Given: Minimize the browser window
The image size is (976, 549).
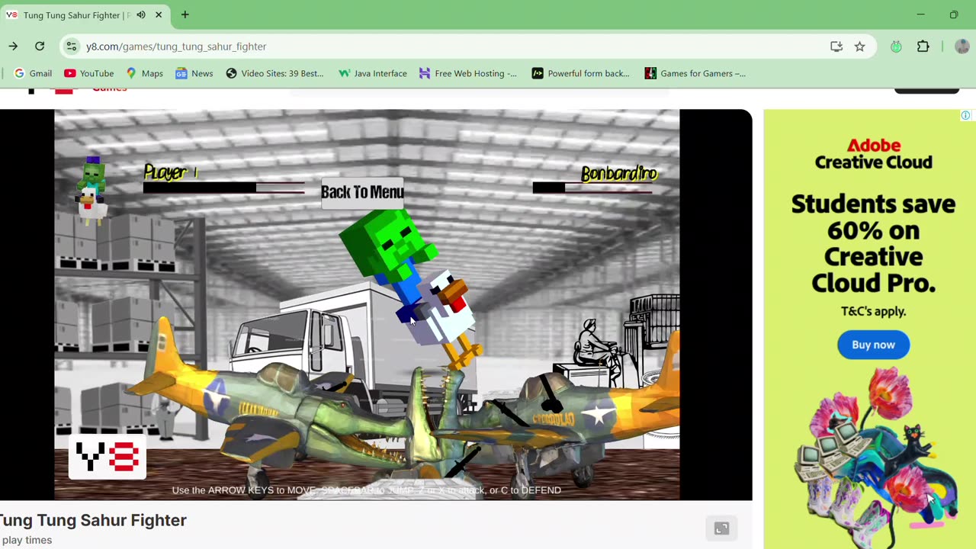Looking at the screenshot, I should click(920, 14).
